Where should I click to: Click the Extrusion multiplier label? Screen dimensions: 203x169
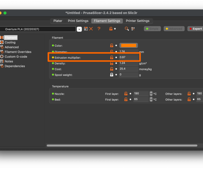[x=68, y=58]
